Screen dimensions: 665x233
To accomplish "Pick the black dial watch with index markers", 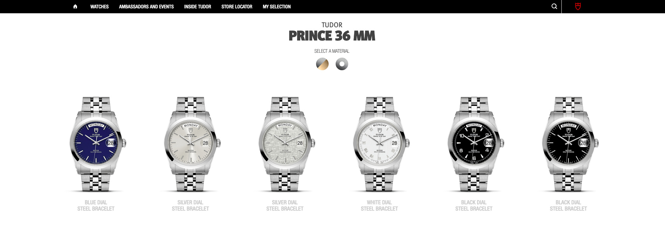I will pos(569,144).
